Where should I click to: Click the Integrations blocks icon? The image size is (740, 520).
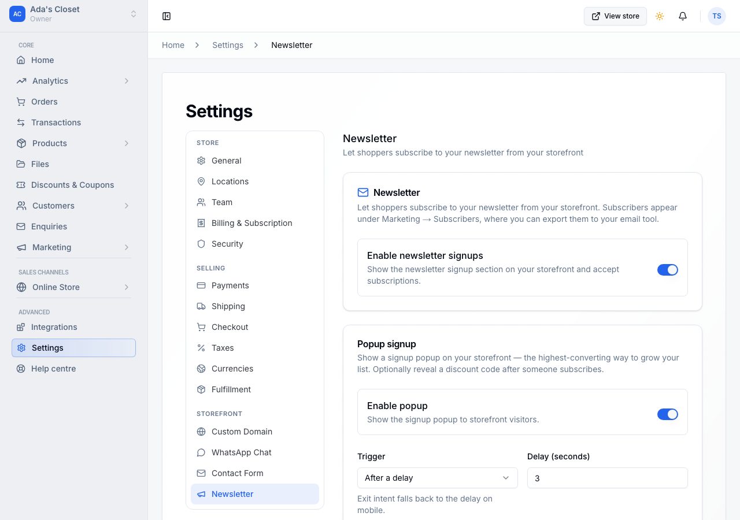(x=21, y=327)
